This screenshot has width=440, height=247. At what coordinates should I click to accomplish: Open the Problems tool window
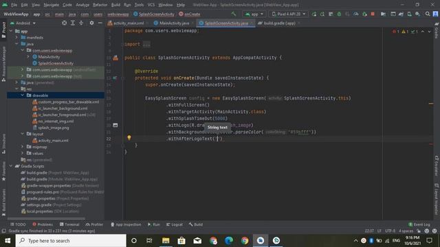[x=43, y=224]
